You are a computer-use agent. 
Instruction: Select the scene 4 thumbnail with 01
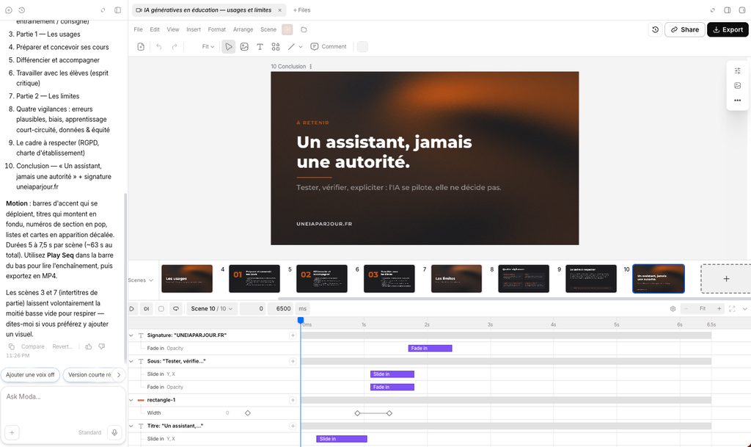(254, 279)
